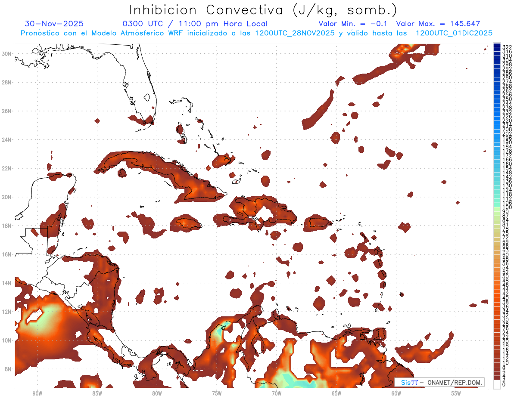Screen dimensions: 517x399
Task: Click the blue "SisTT" logo text
Action: (x=409, y=383)
